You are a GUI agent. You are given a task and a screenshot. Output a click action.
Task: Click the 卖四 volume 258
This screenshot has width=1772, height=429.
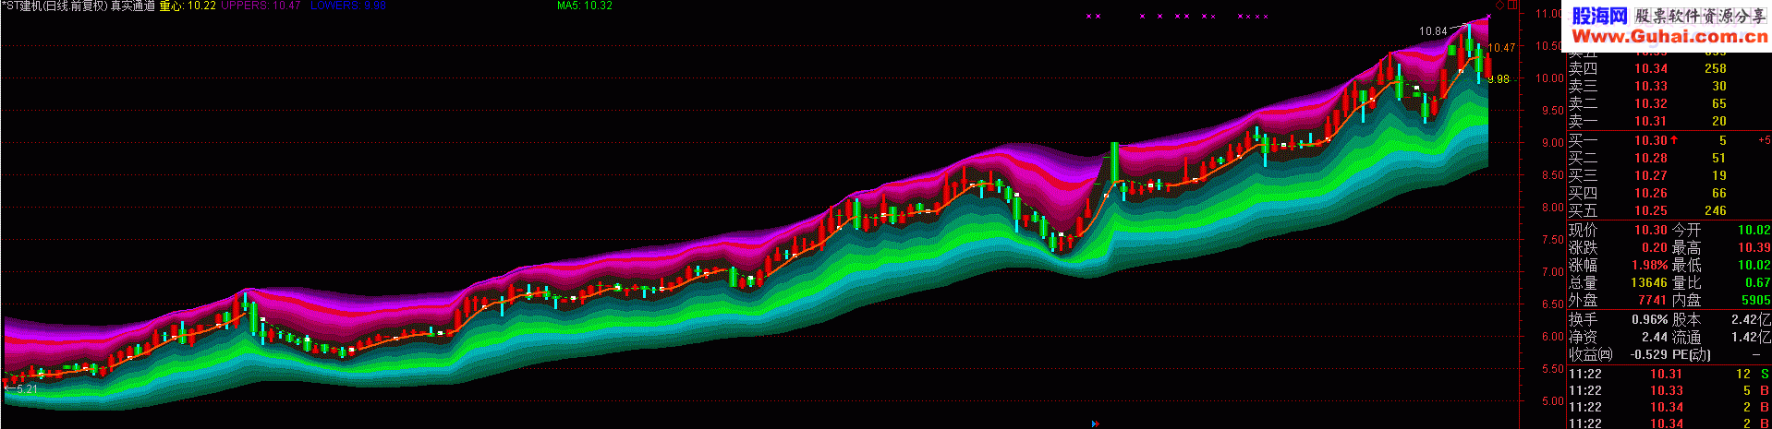pos(1716,68)
